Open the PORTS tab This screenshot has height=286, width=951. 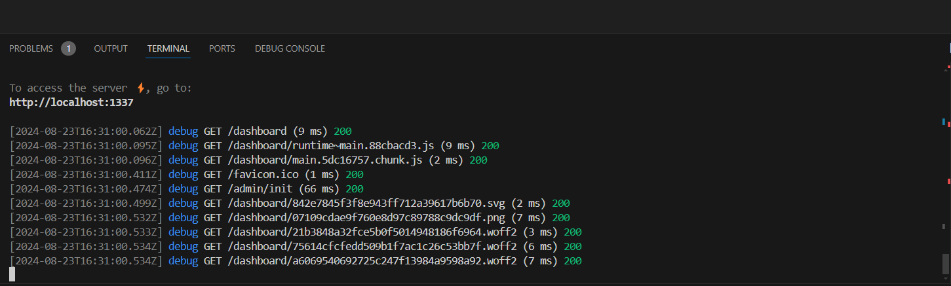coord(222,48)
